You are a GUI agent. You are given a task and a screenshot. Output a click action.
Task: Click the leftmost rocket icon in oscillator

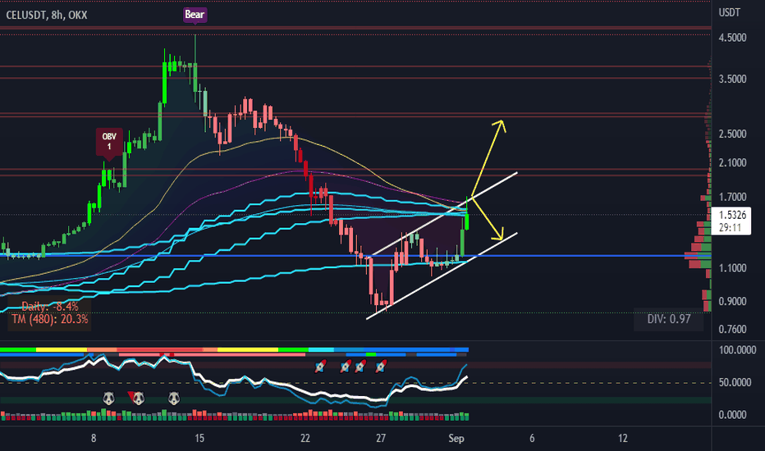320,367
